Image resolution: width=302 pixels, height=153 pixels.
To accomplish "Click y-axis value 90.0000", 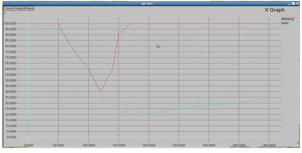I will point(10,35).
